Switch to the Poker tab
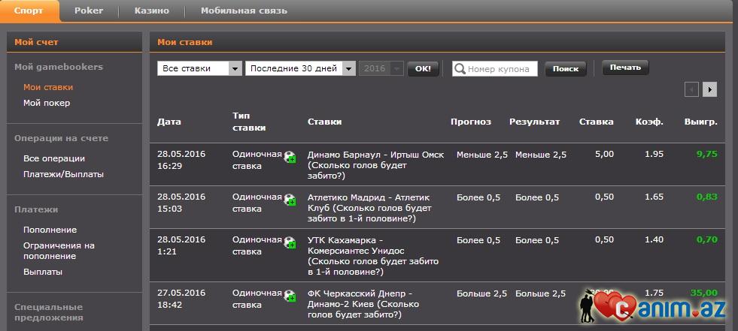Screen dimensions: 738x331 (89, 11)
